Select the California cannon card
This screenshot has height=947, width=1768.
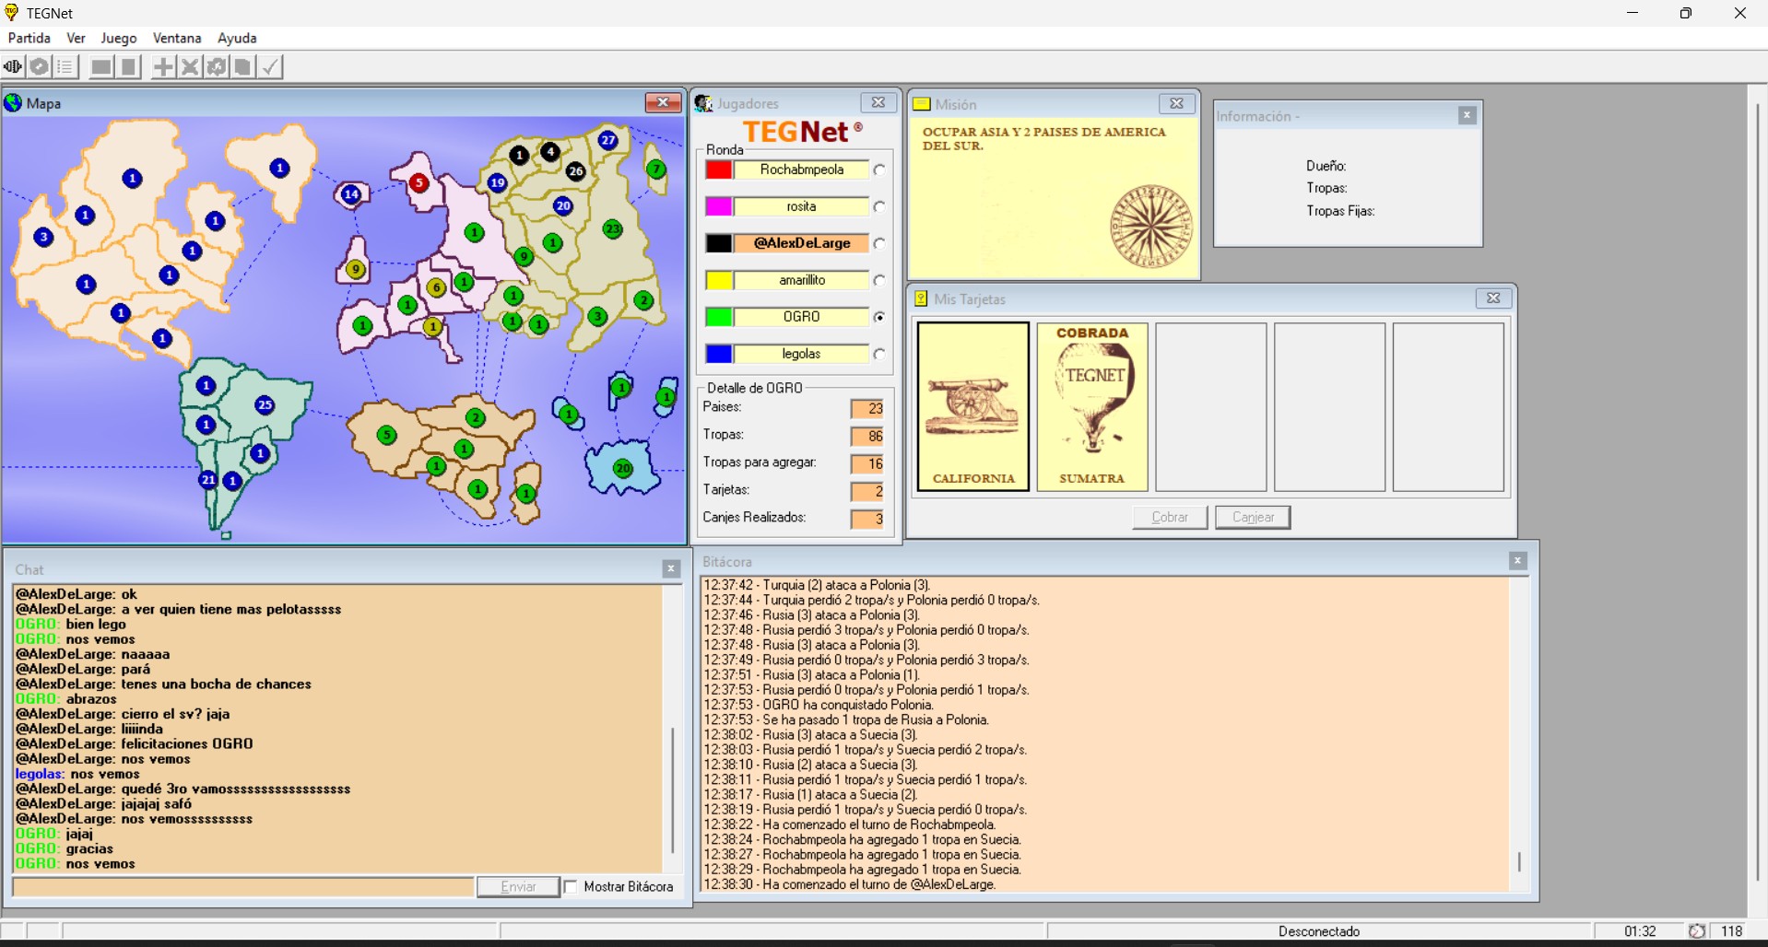(x=972, y=406)
